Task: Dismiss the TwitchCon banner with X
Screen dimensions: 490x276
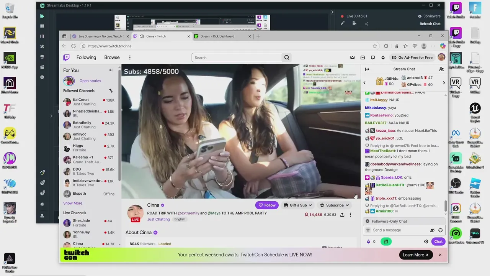Action: tap(440, 255)
